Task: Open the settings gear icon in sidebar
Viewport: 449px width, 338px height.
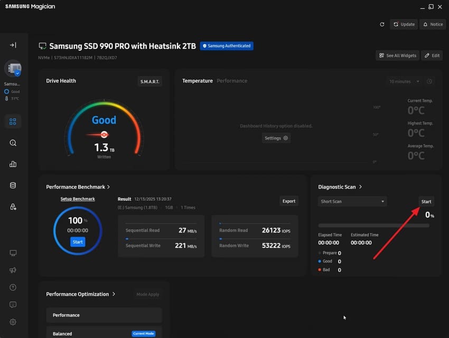Action: pyautogui.click(x=13, y=322)
